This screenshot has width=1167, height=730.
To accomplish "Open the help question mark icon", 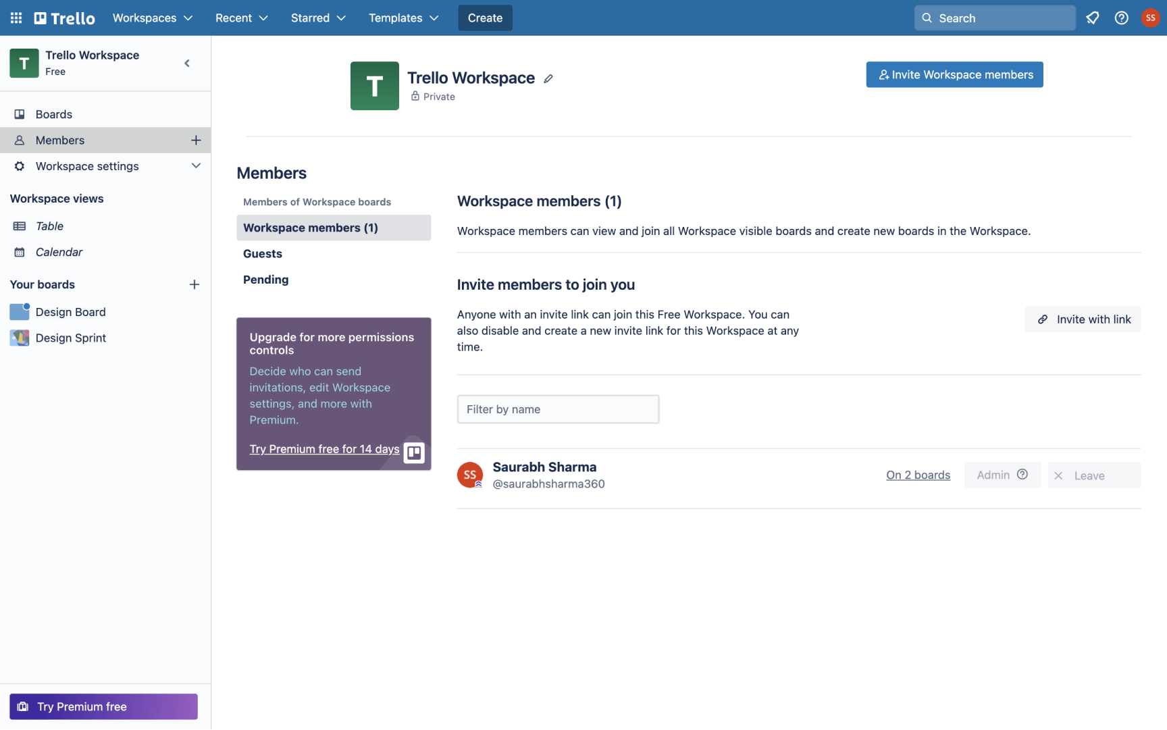I will [1121, 18].
